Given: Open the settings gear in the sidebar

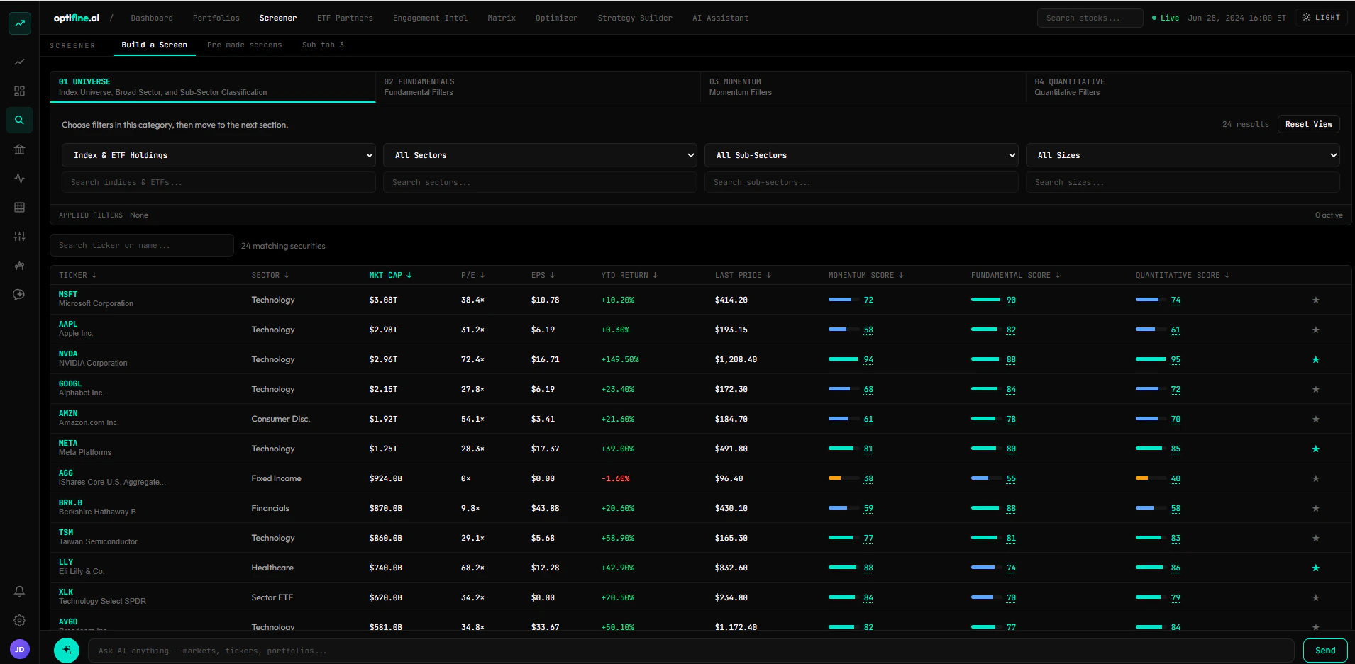Looking at the screenshot, I should point(19,620).
